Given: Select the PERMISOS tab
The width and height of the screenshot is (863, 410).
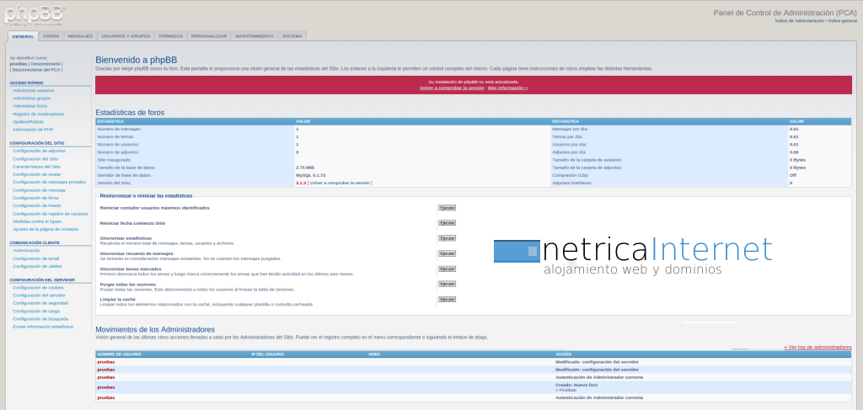Looking at the screenshot, I should pyautogui.click(x=170, y=36).
